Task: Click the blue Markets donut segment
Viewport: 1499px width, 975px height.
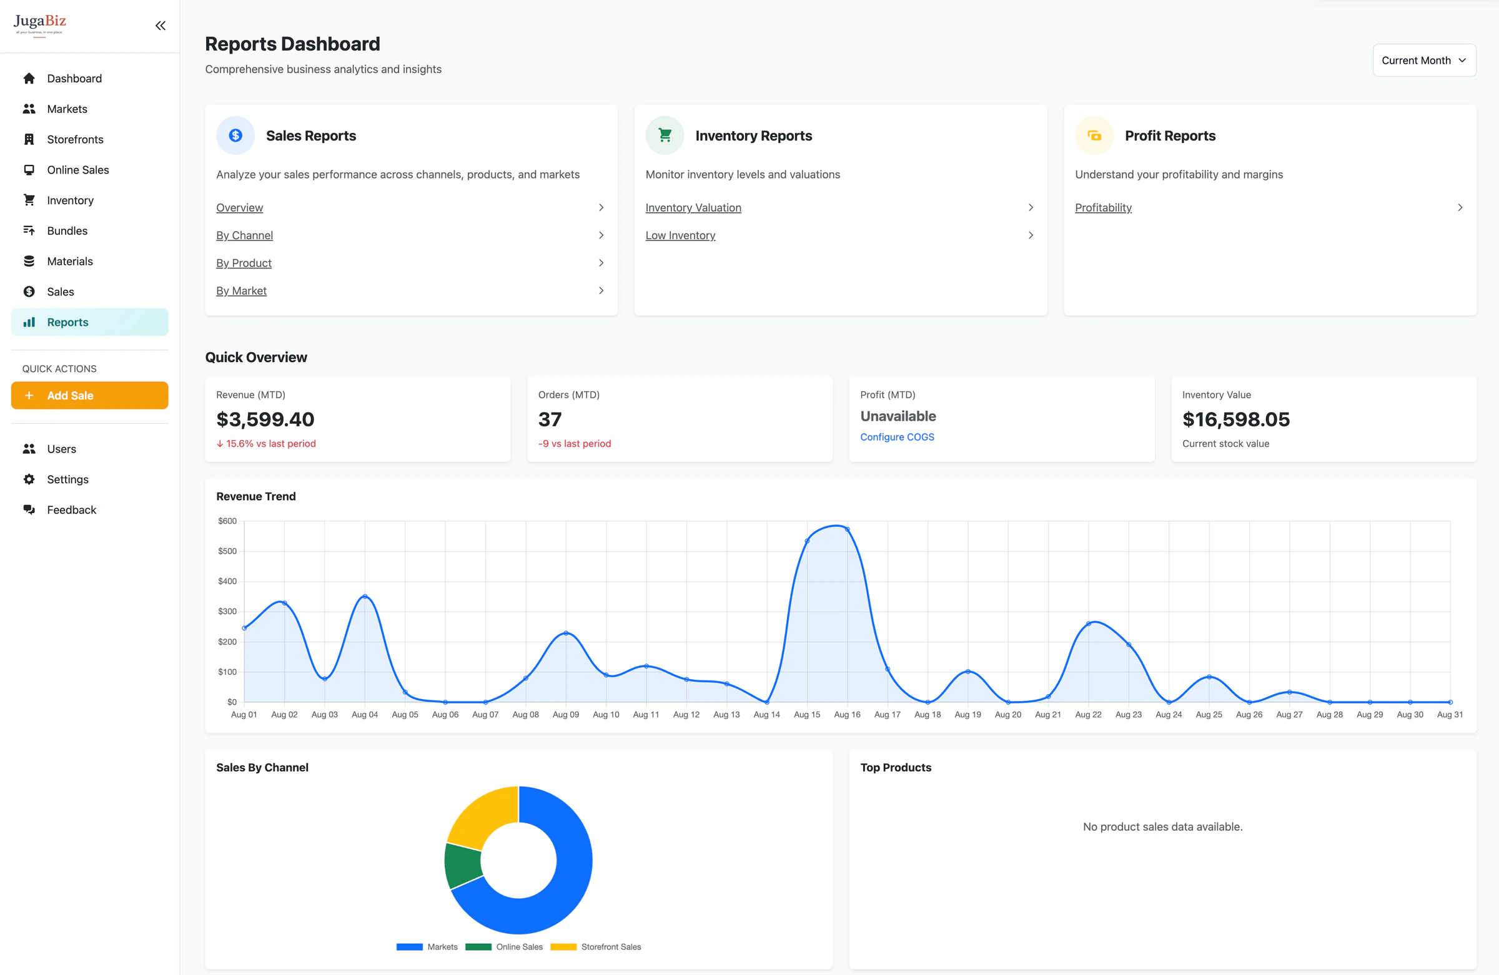Action: pyautogui.click(x=570, y=881)
